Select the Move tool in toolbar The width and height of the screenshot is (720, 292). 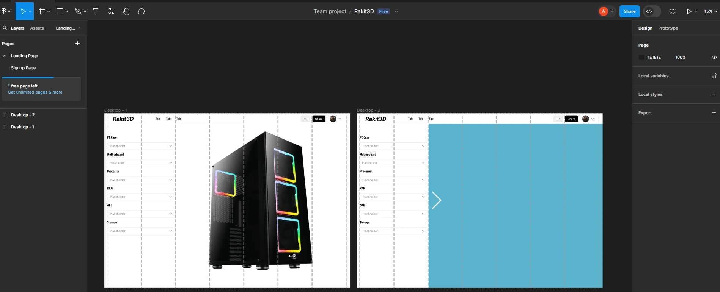tap(23, 11)
